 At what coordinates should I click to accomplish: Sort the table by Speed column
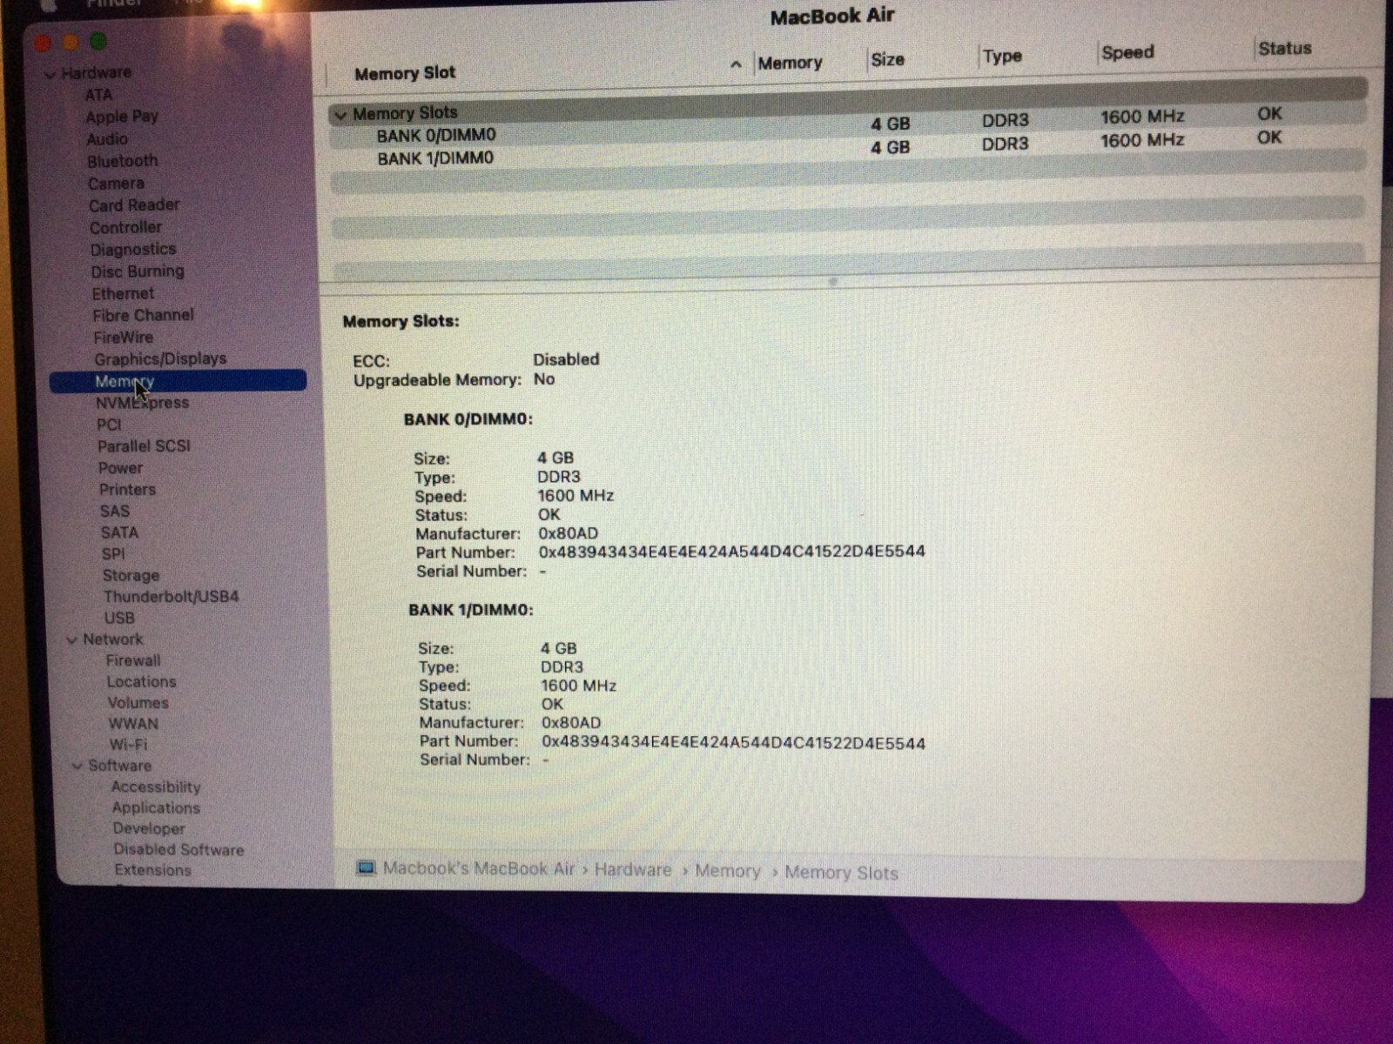click(1127, 52)
